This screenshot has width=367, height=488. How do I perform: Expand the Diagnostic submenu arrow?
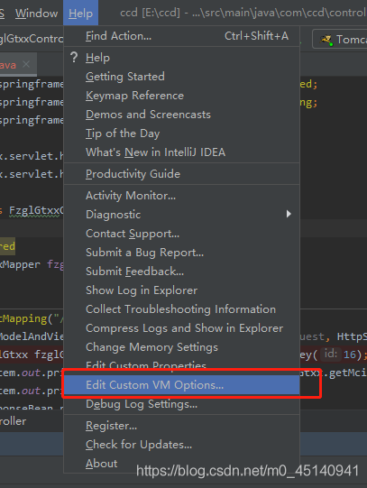click(289, 214)
